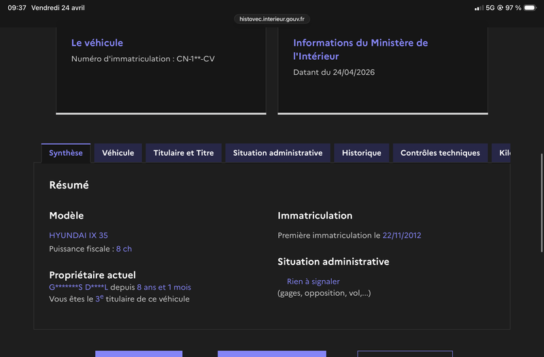Click the Rien à signaler status

tap(313, 282)
